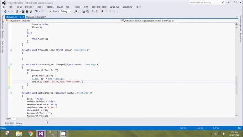Open the Error List panel

coord(9,123)
